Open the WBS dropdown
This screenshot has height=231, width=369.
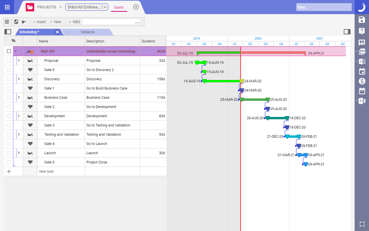pos(74,22)
